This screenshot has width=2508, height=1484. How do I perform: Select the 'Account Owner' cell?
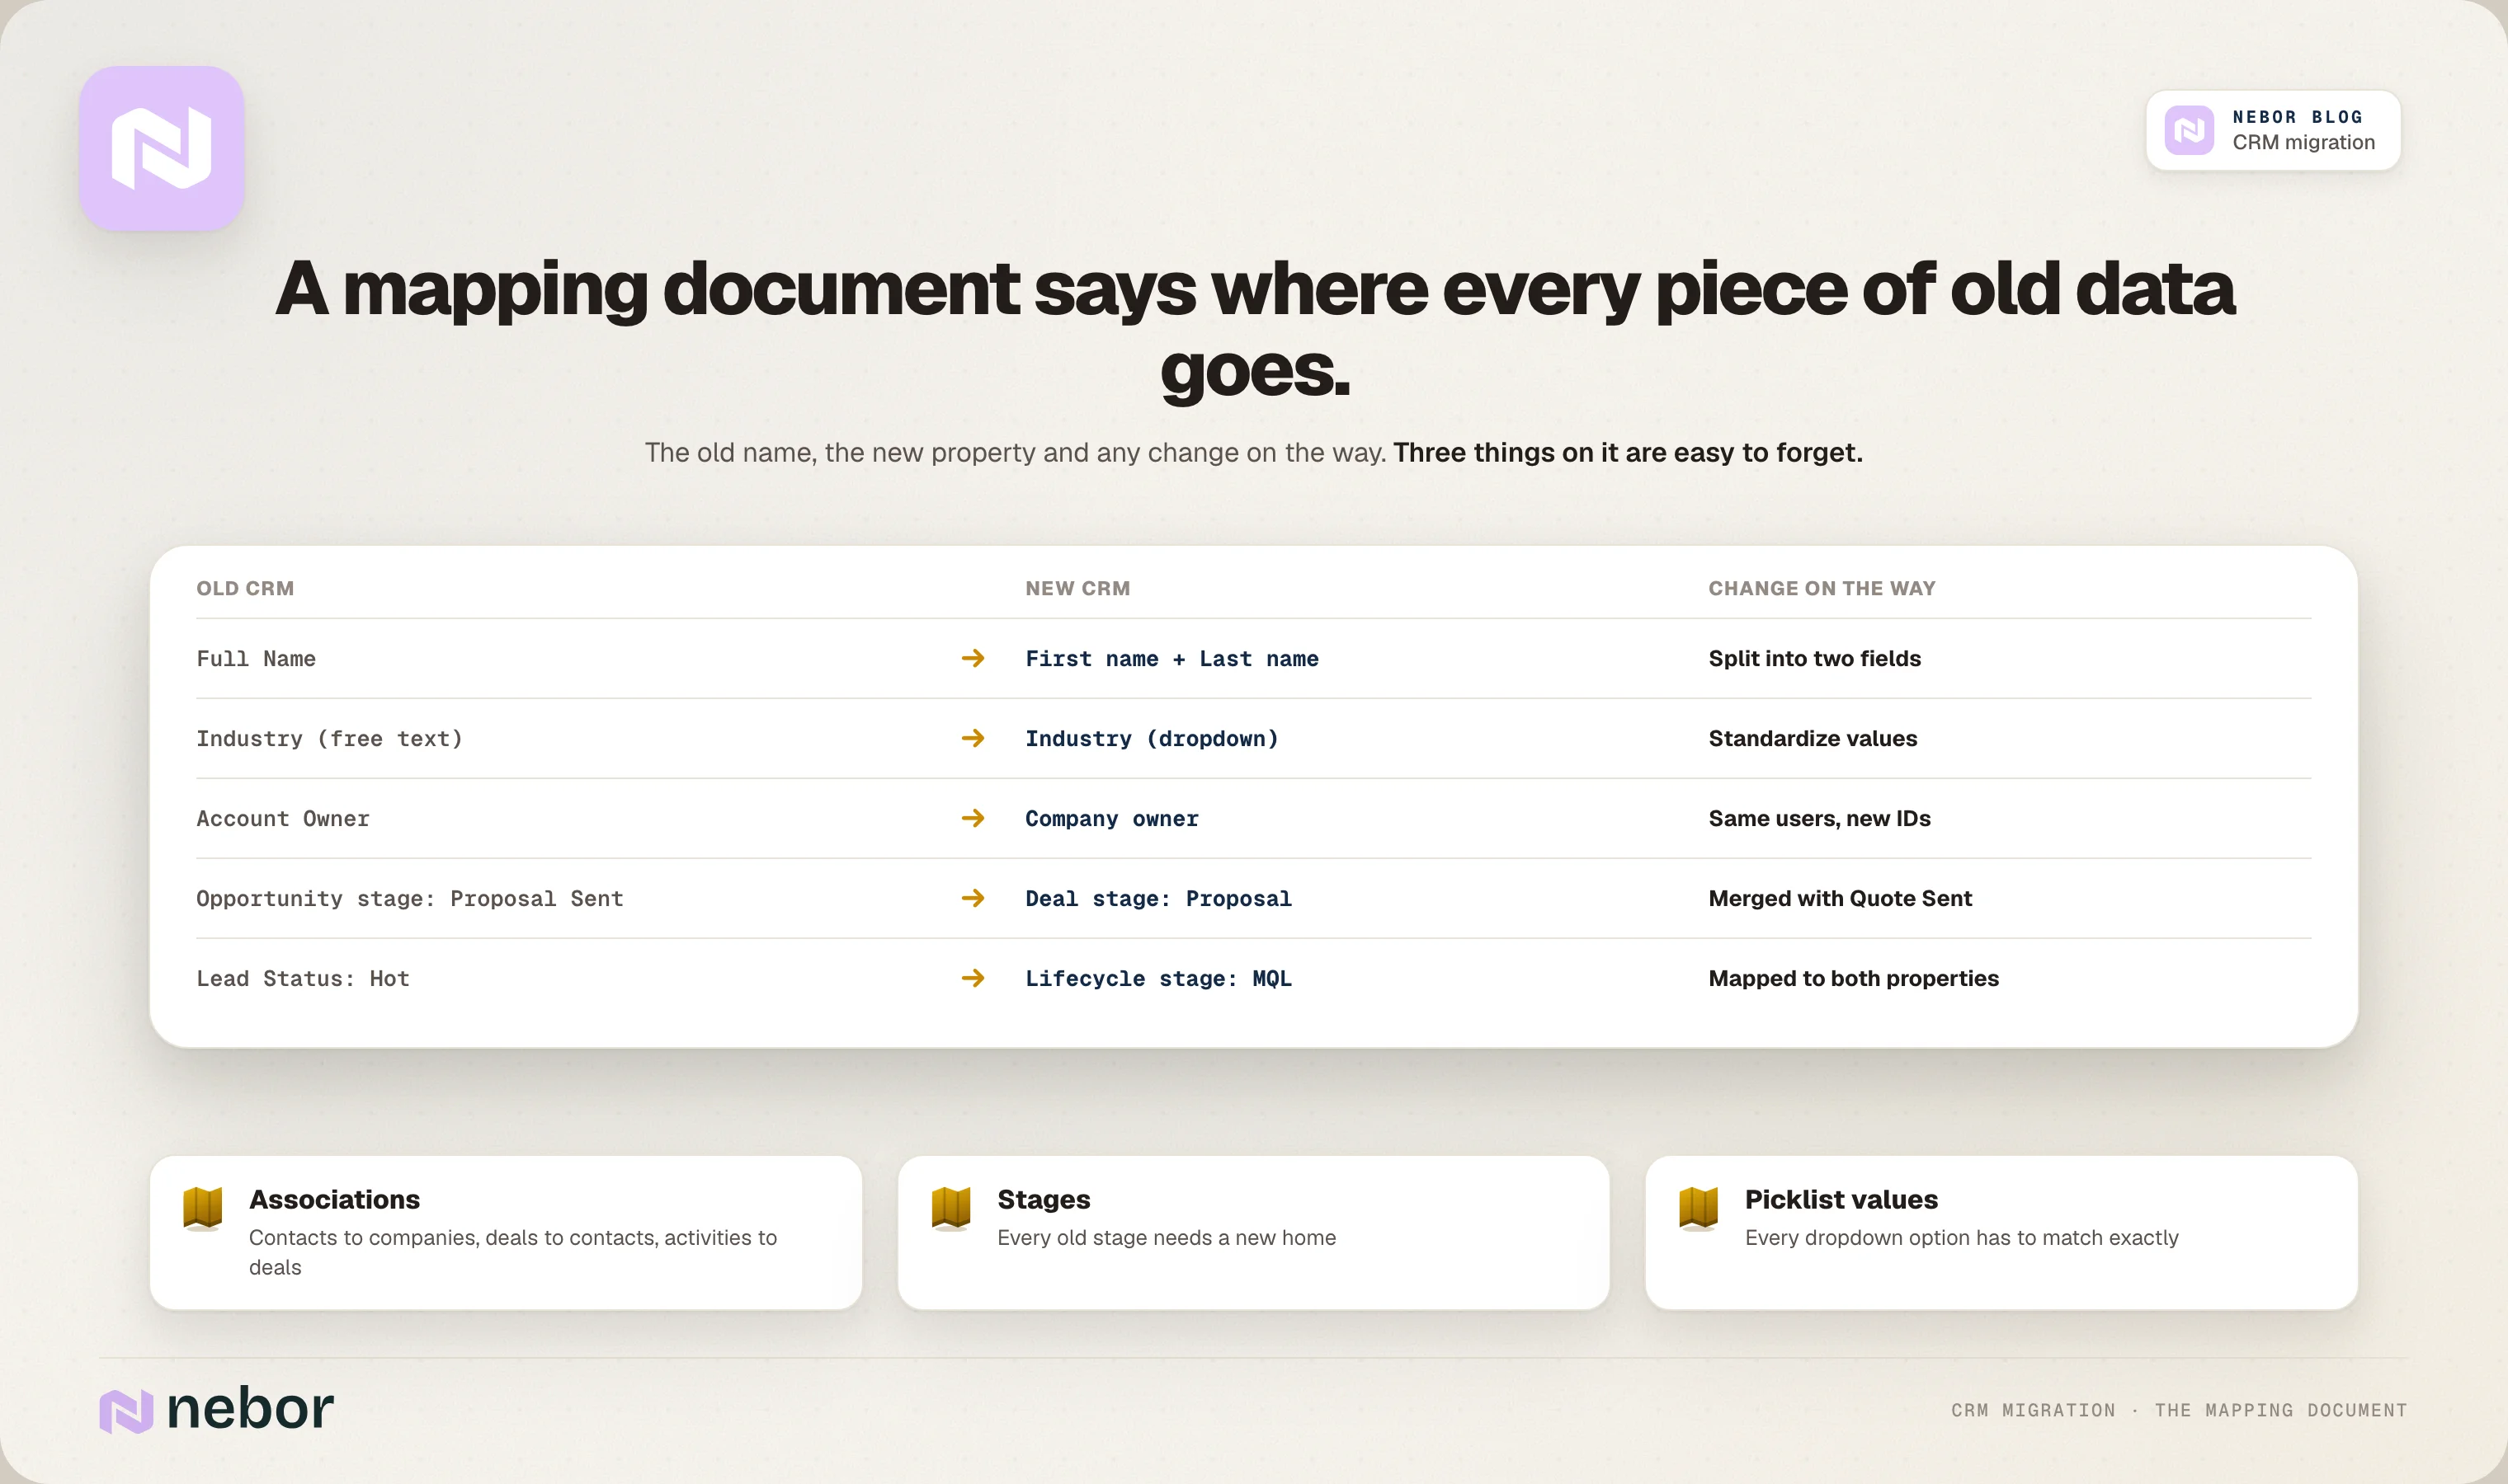(283, 819)
